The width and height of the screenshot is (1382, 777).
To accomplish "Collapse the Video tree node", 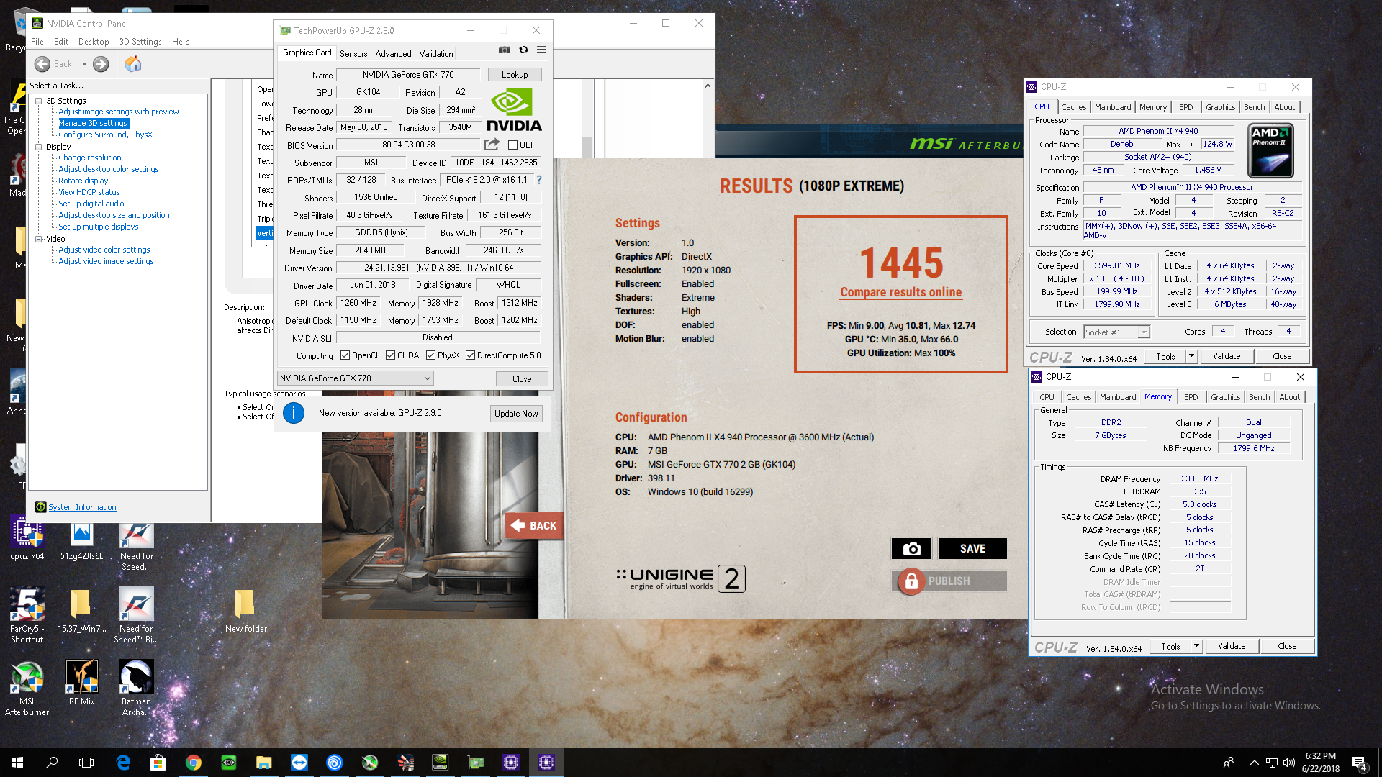I will coord(39,239).
